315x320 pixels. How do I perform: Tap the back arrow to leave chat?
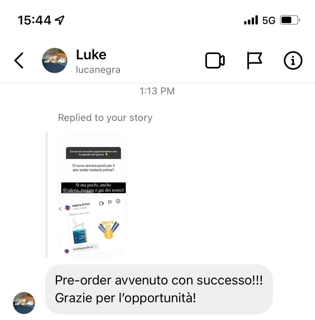coord(19,60)
